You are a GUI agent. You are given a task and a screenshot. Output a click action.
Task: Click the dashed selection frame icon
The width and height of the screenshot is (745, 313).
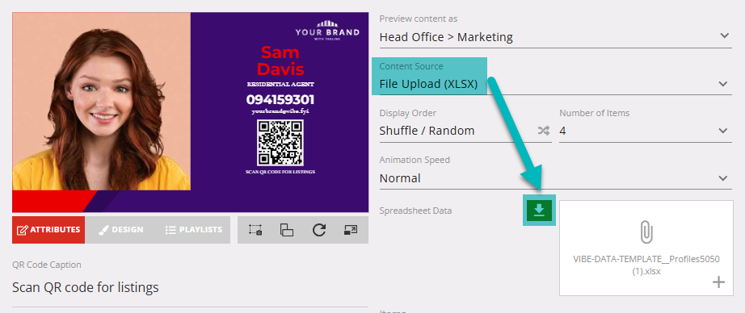255,230
